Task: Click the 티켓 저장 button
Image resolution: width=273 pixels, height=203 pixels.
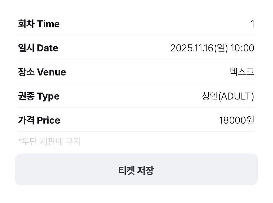Action: [136, 170]
